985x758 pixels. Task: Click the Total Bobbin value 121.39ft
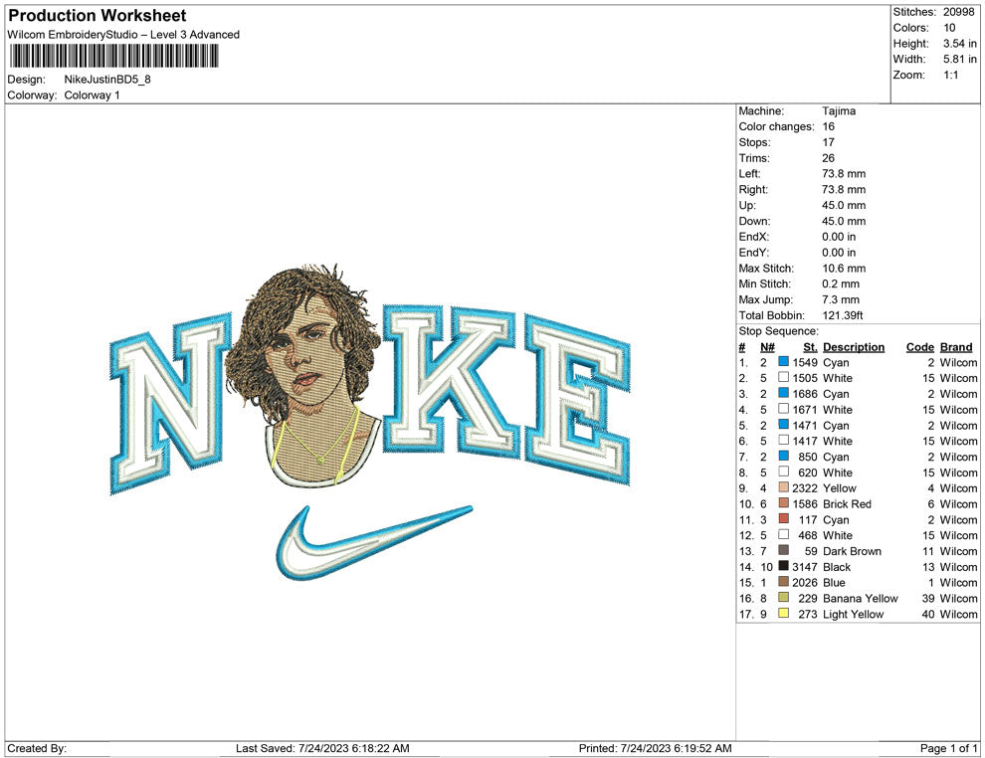click(842, 315)
